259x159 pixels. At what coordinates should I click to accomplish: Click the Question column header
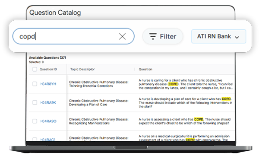145,69
